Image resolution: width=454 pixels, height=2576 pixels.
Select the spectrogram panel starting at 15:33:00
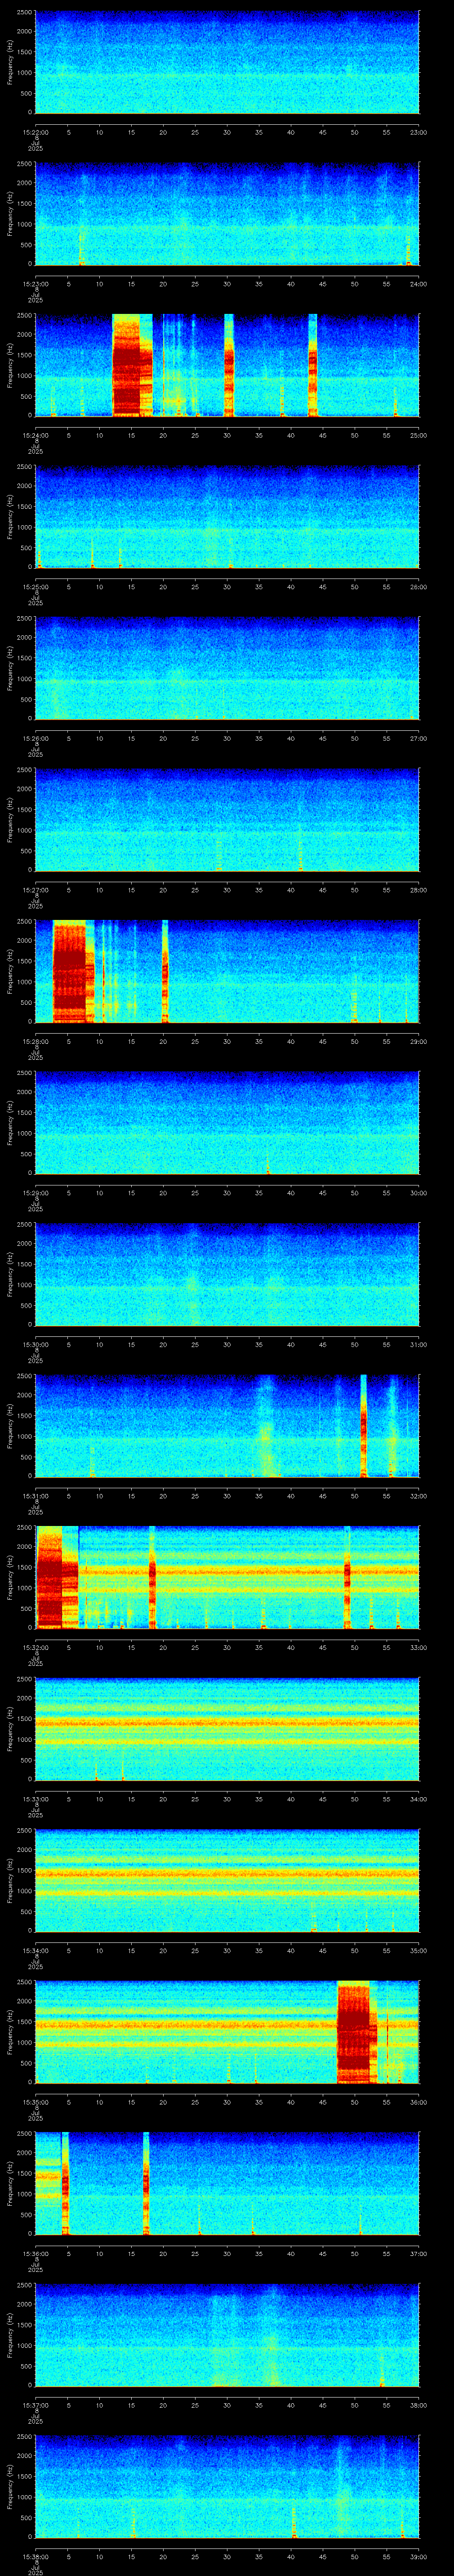(x=227, y=1729)
